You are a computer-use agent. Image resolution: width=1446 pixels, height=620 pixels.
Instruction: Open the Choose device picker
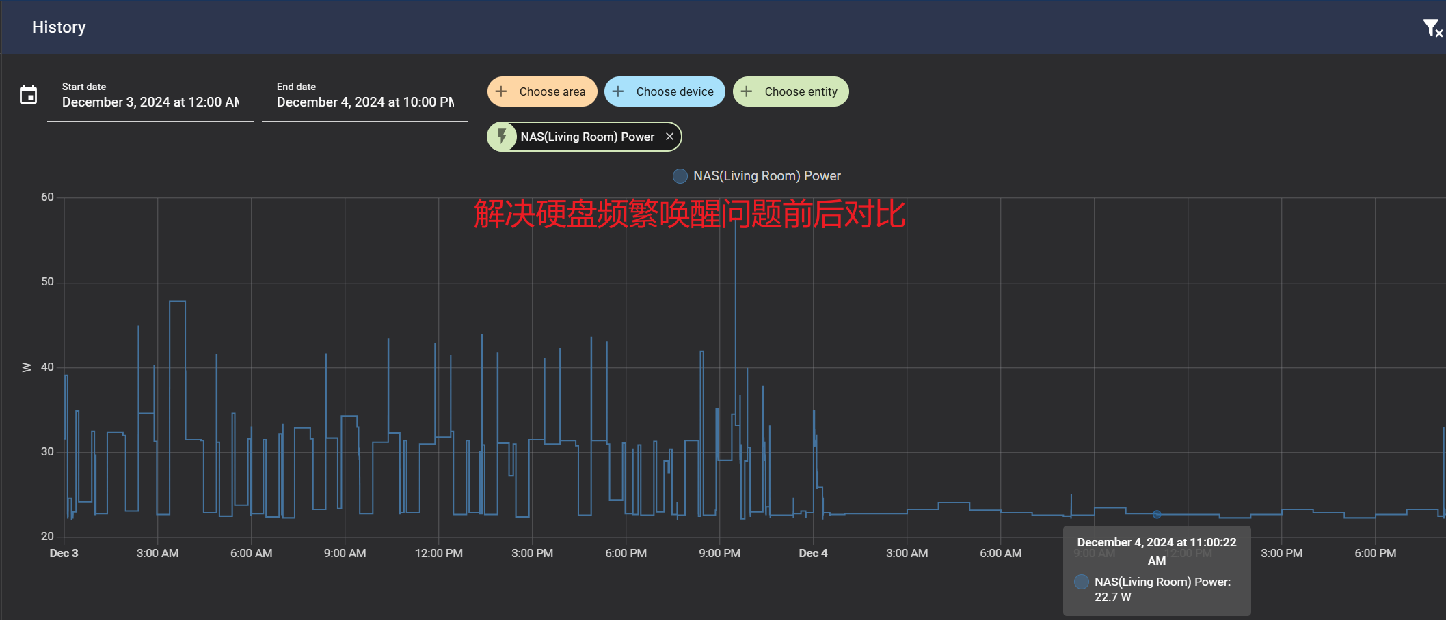674,91
